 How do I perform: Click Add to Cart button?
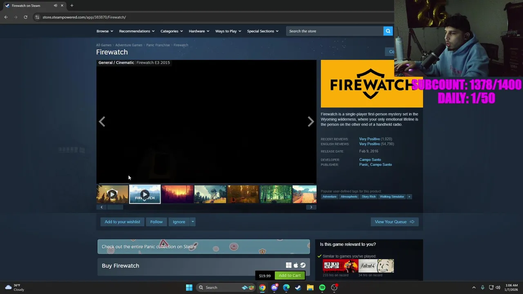pyautogui.click(x=290, y=276)
